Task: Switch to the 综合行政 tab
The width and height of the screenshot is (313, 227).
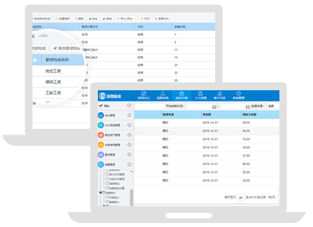Action: click(182, 95)
